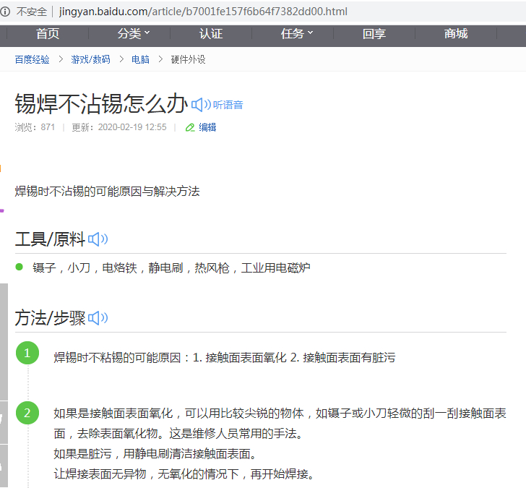Image resolution: width=526 pixels, height=488 pixels.
Task: Click the green pencil edit icon
Action: point(190,127)
